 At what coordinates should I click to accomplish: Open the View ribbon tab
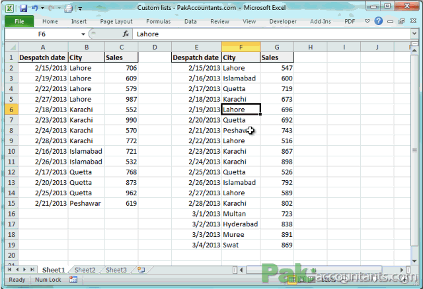point(249,21)
